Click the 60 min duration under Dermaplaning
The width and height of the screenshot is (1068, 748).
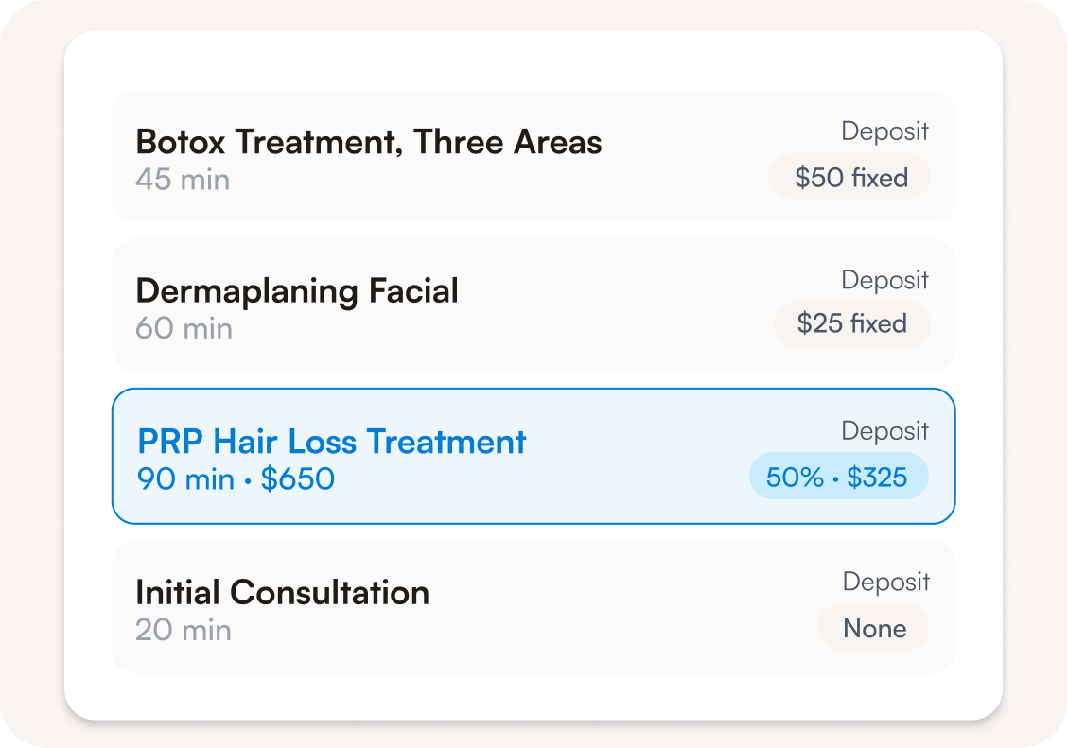tap(184, 329)
